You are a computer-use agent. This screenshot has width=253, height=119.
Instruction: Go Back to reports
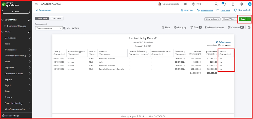click(x=44, y=10)
